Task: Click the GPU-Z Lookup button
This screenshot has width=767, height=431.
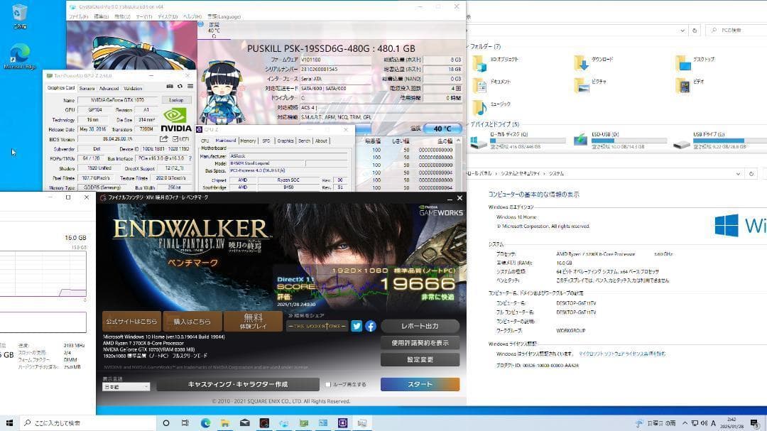Action: [x=176, y=100]
